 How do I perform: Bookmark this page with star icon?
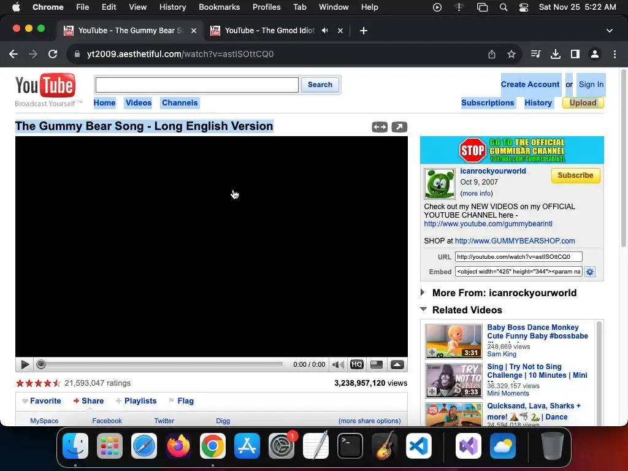[511, 54]
